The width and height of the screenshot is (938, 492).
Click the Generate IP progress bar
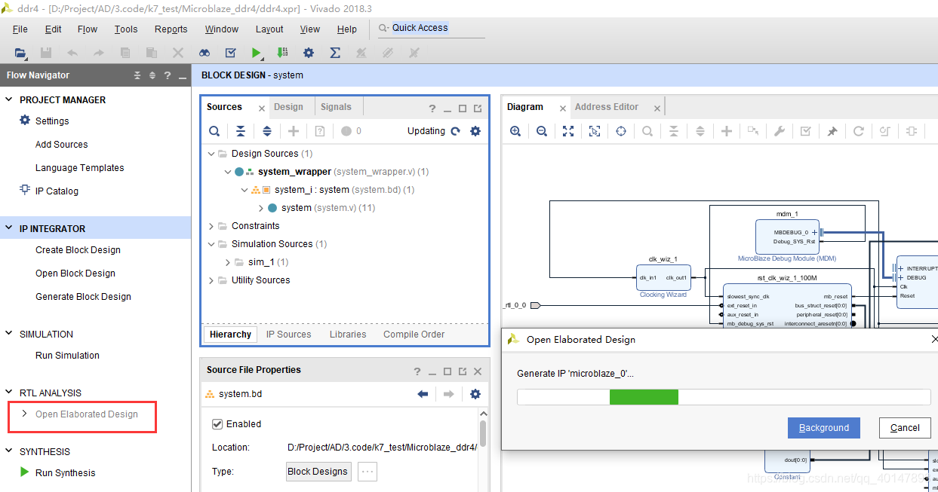tap(724, 397)
